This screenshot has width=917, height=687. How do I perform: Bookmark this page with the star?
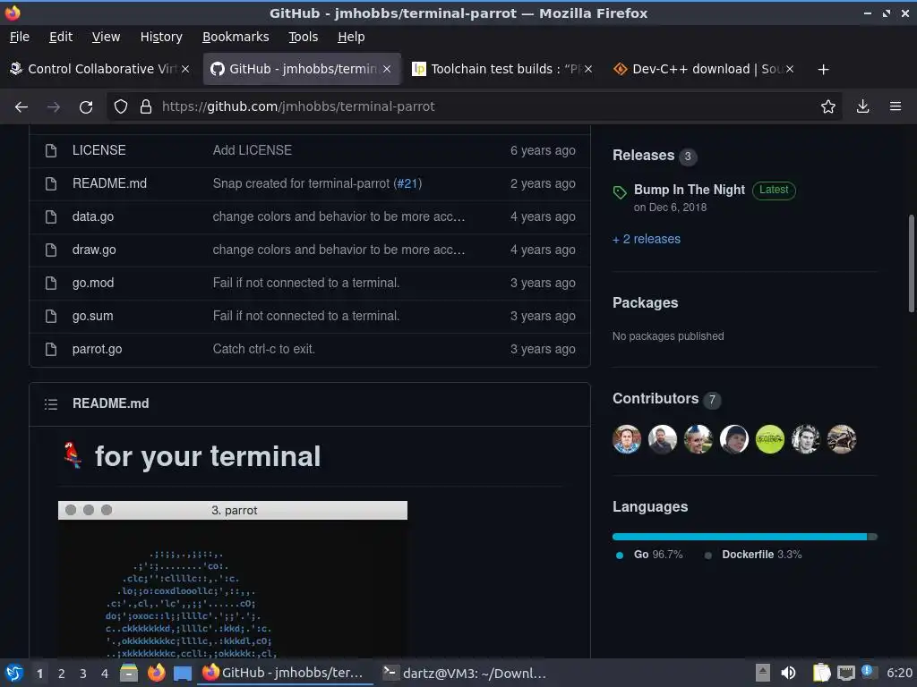(x=827, y=106)
